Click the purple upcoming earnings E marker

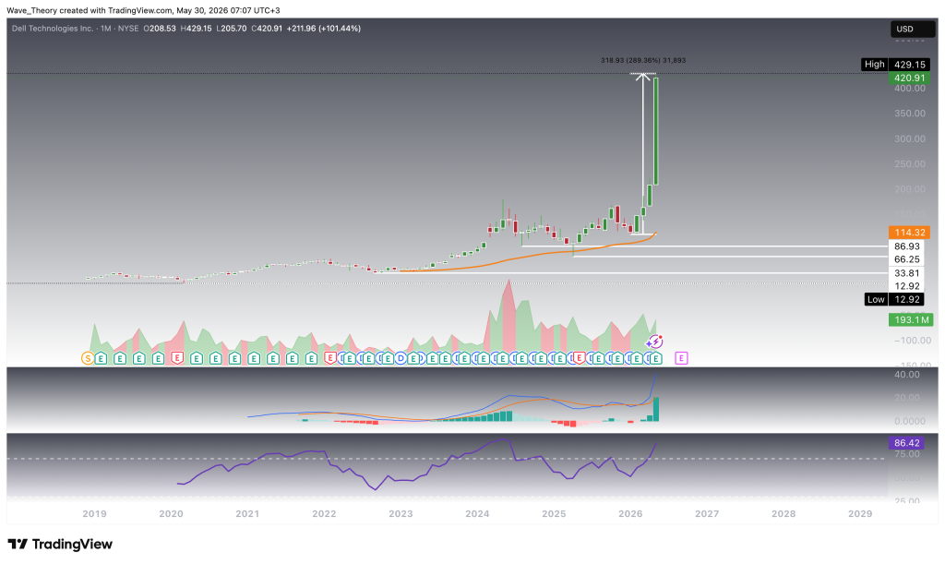click(x=681, y=358)
